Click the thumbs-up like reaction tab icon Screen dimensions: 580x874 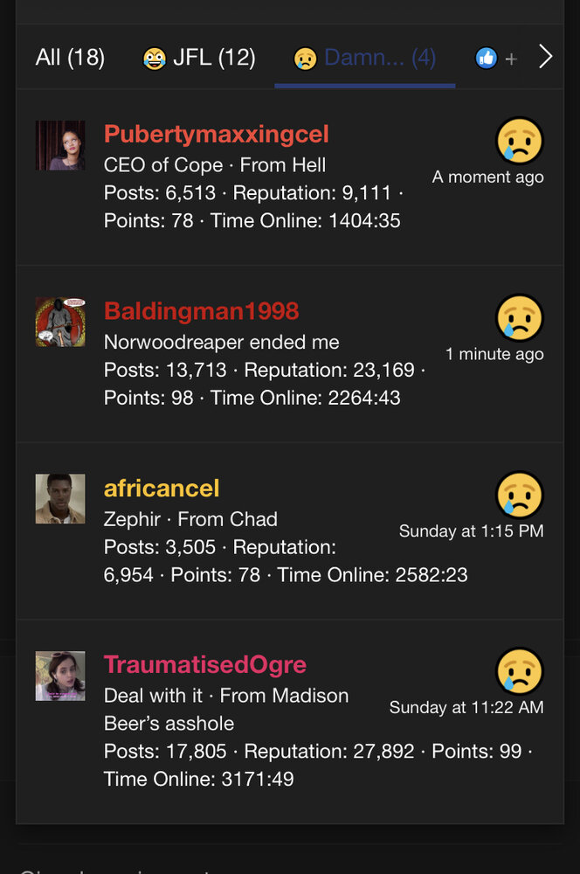click(x=486, y=59)
